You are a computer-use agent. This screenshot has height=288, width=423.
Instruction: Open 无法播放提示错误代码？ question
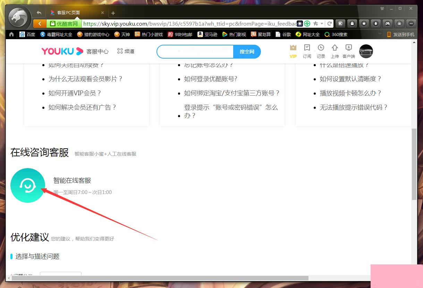(354, 107)
